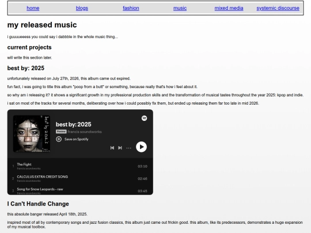
Task: Click text 'unfortunately released on July 27th, 2026'
Action: (43, 78)
